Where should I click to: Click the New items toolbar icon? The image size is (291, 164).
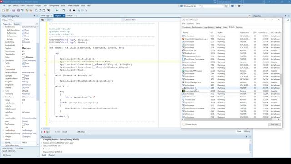click(x=3, y=10)
